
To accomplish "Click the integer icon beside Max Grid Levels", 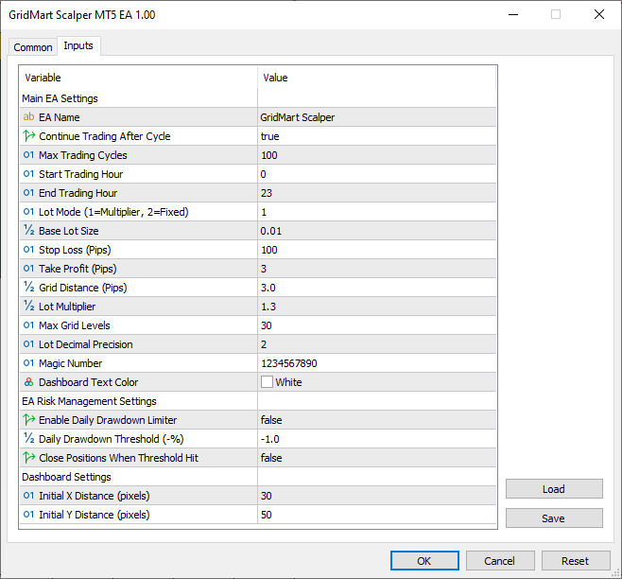I will 28,325.
